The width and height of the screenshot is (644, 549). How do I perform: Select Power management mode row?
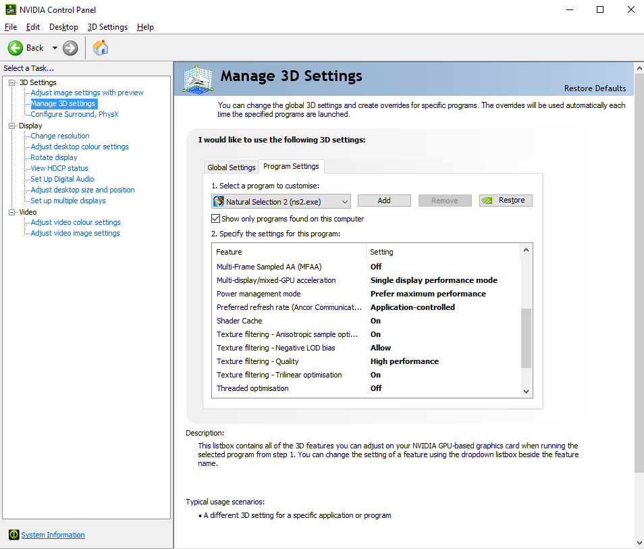(367, 294)
